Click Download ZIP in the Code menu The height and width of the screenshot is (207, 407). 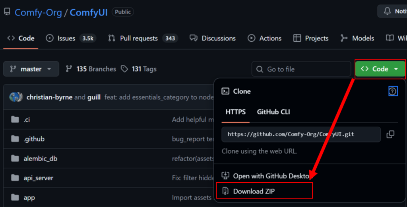coord(254,191)
